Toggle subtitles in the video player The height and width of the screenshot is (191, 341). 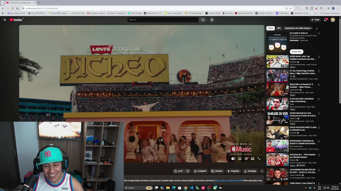(x=240, y=159)
